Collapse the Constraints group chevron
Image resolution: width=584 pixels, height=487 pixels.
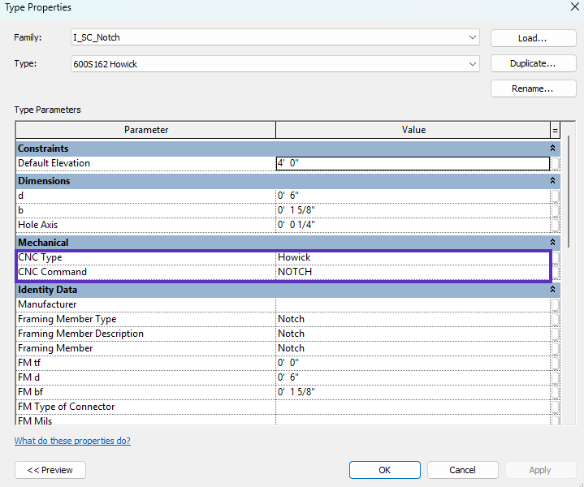pyautogui.click(x=553, y=149)
